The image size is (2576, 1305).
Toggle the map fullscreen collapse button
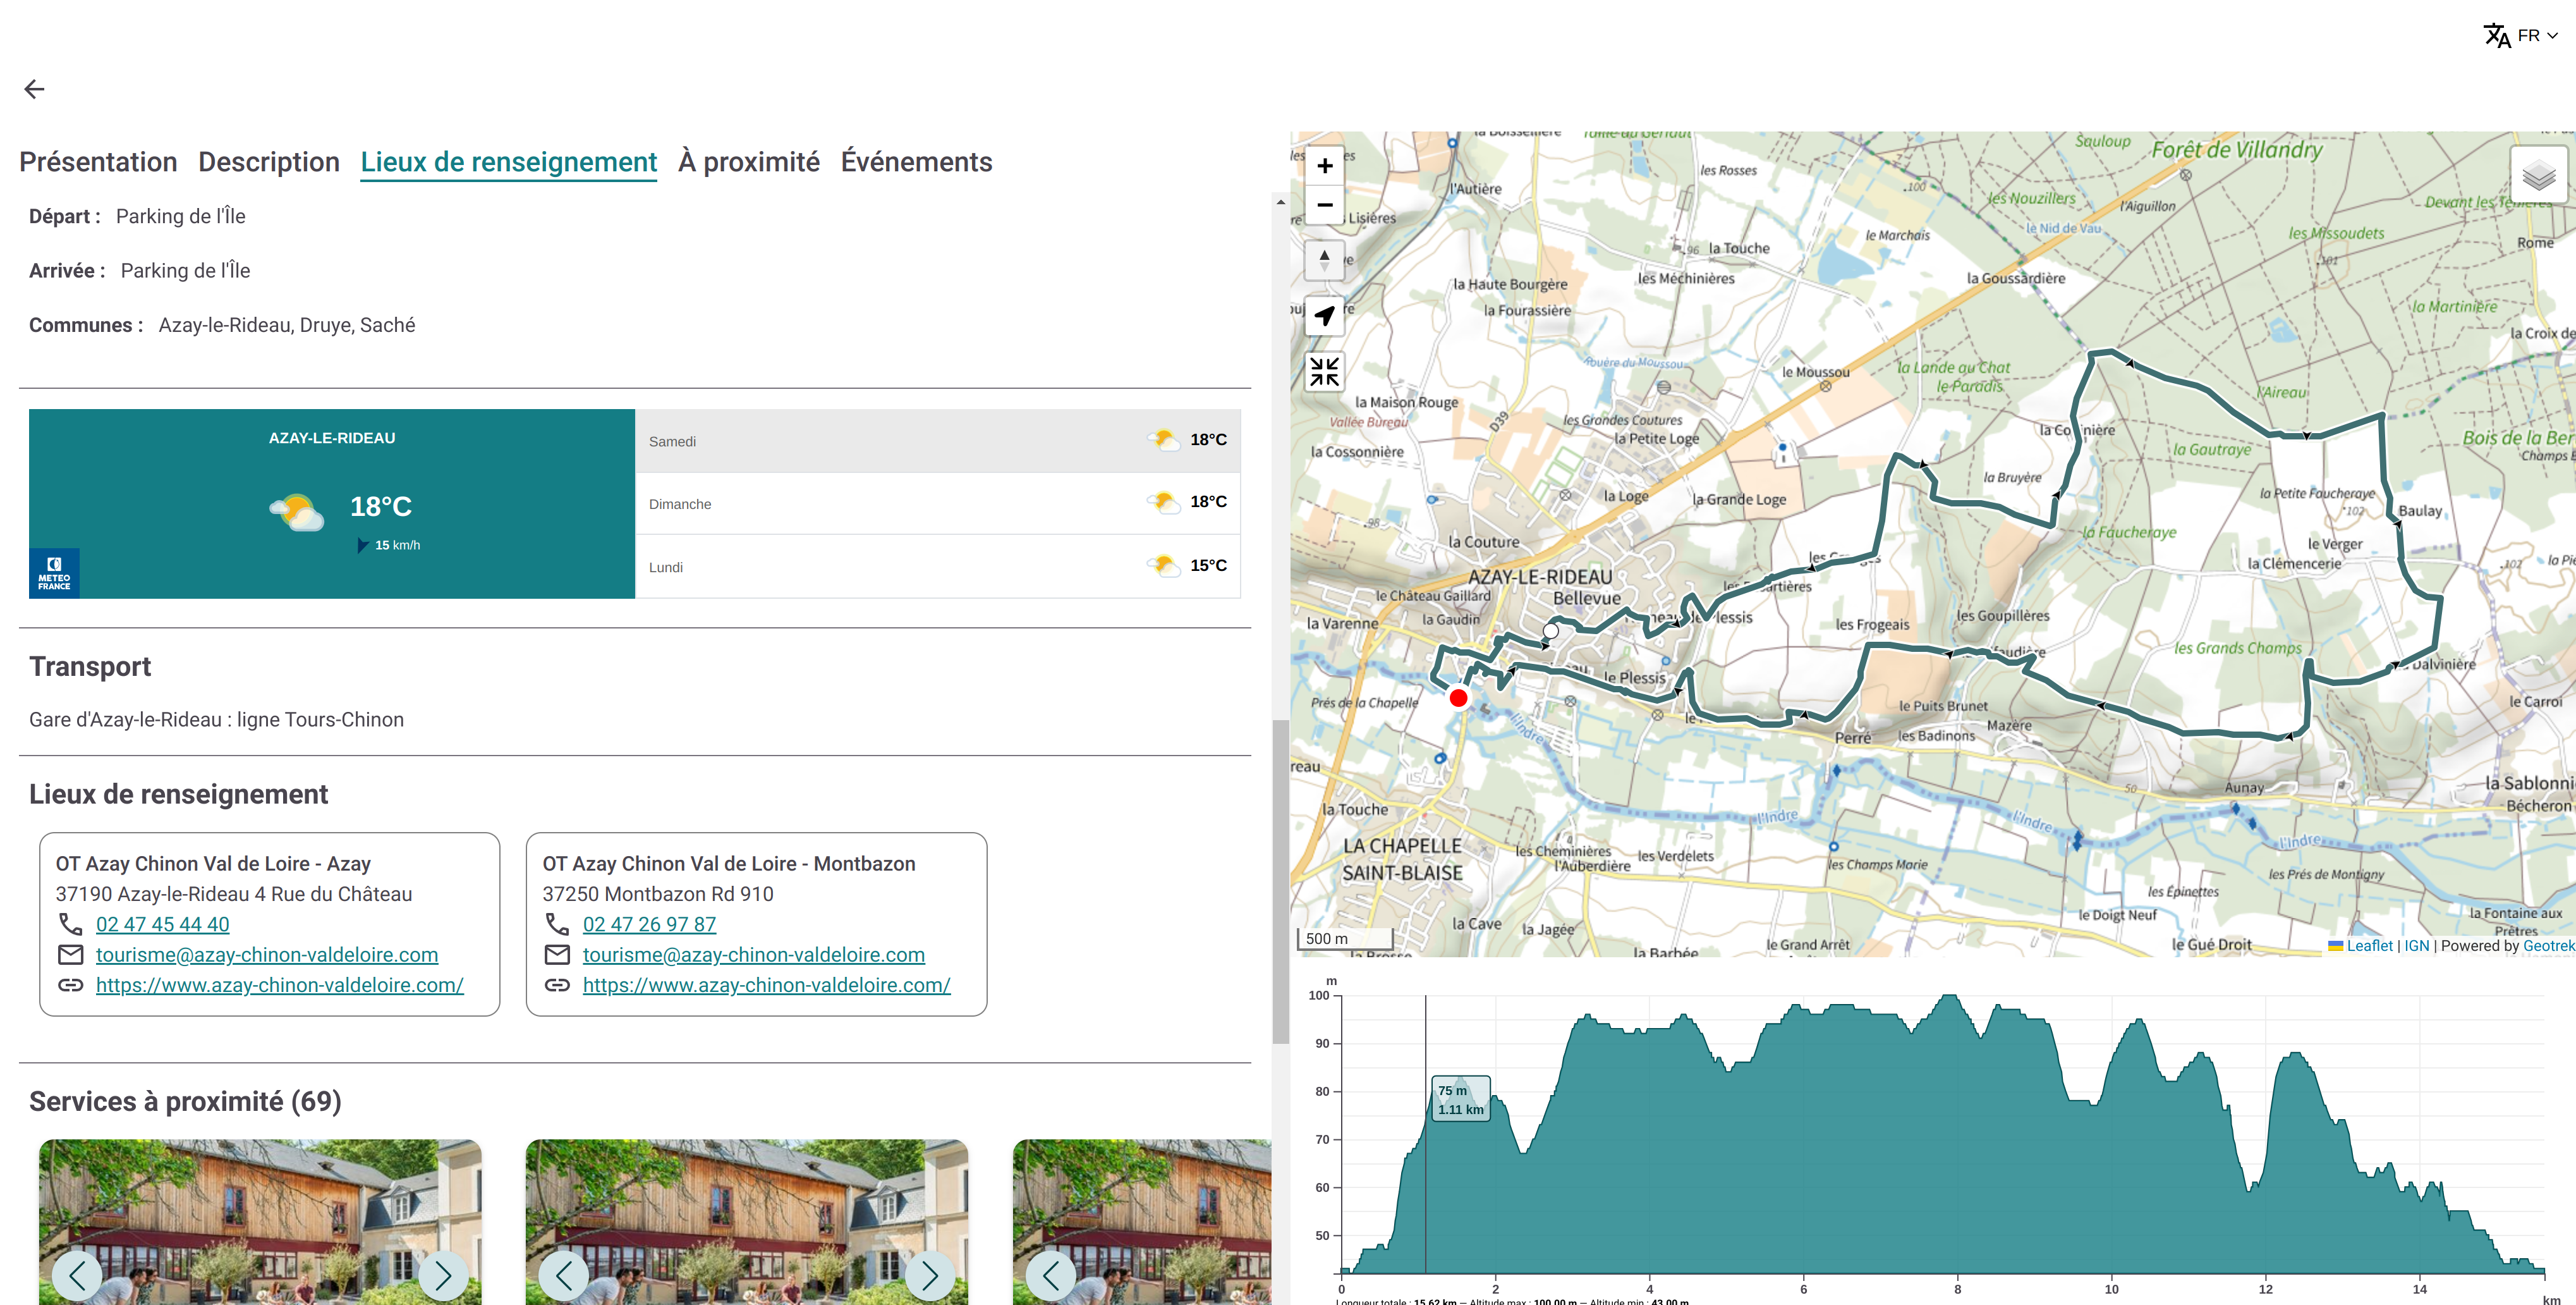click(x=1325, y=372)
